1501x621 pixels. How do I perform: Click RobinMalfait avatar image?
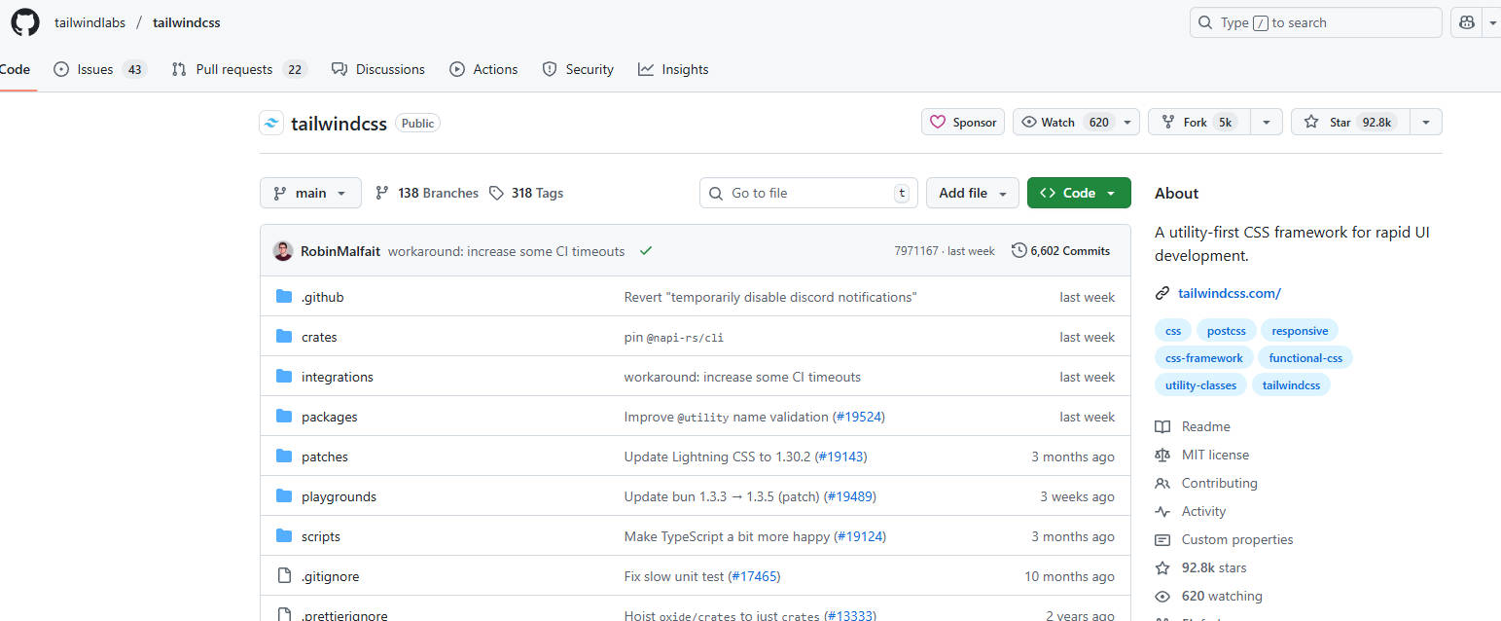click(x=283, y=251)
